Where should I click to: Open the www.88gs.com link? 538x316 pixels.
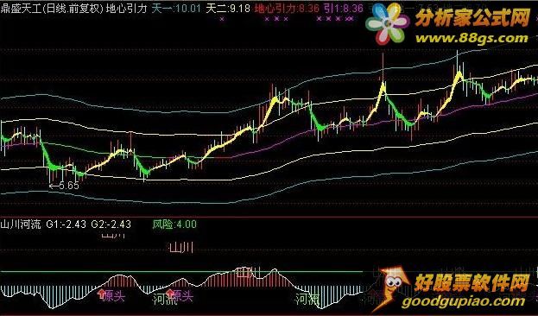coord(472,38)
